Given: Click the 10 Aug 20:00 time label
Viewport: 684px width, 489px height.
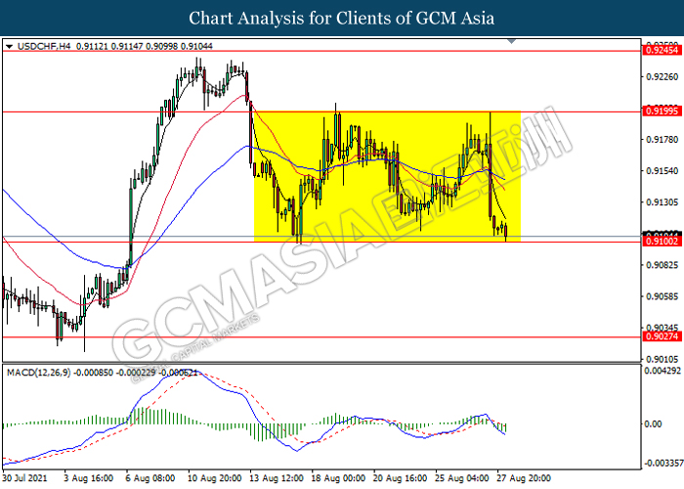Looking at the screenshot, I should [215, 478].
